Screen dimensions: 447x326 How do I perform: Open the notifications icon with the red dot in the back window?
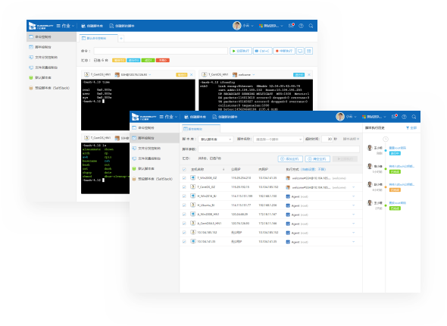point(292,25)
